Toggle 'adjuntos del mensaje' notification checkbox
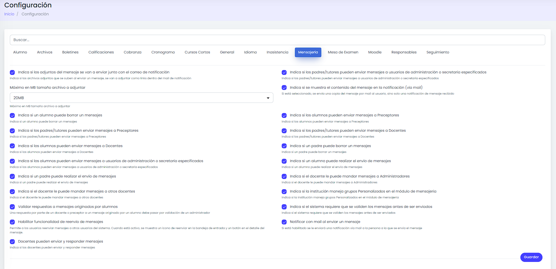Viewport: 556px width, 269px height. click(12, 72)
